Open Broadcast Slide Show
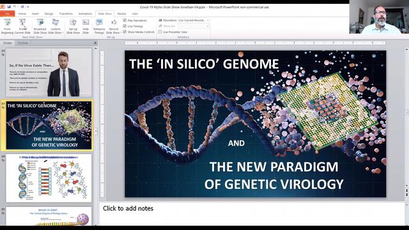This screenshot has height=230, width=409. pos(40,26)
